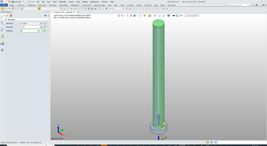Image resolution: width=267 pixels, height=146 pixels.
Task: Click the blue File button
Action: tap(4, 5)
